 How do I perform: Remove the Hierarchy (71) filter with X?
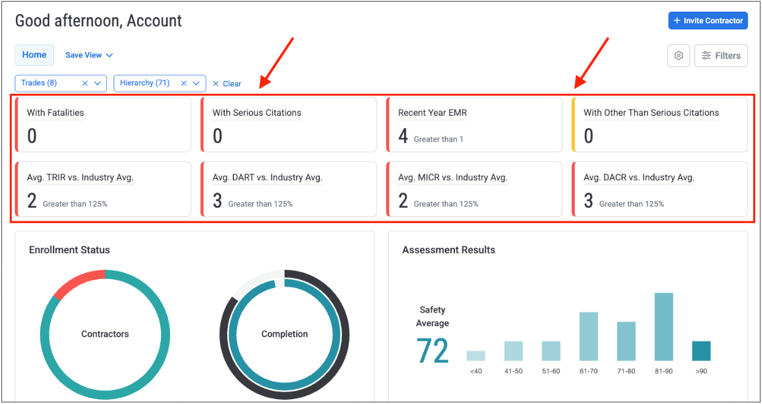(184, 83)
